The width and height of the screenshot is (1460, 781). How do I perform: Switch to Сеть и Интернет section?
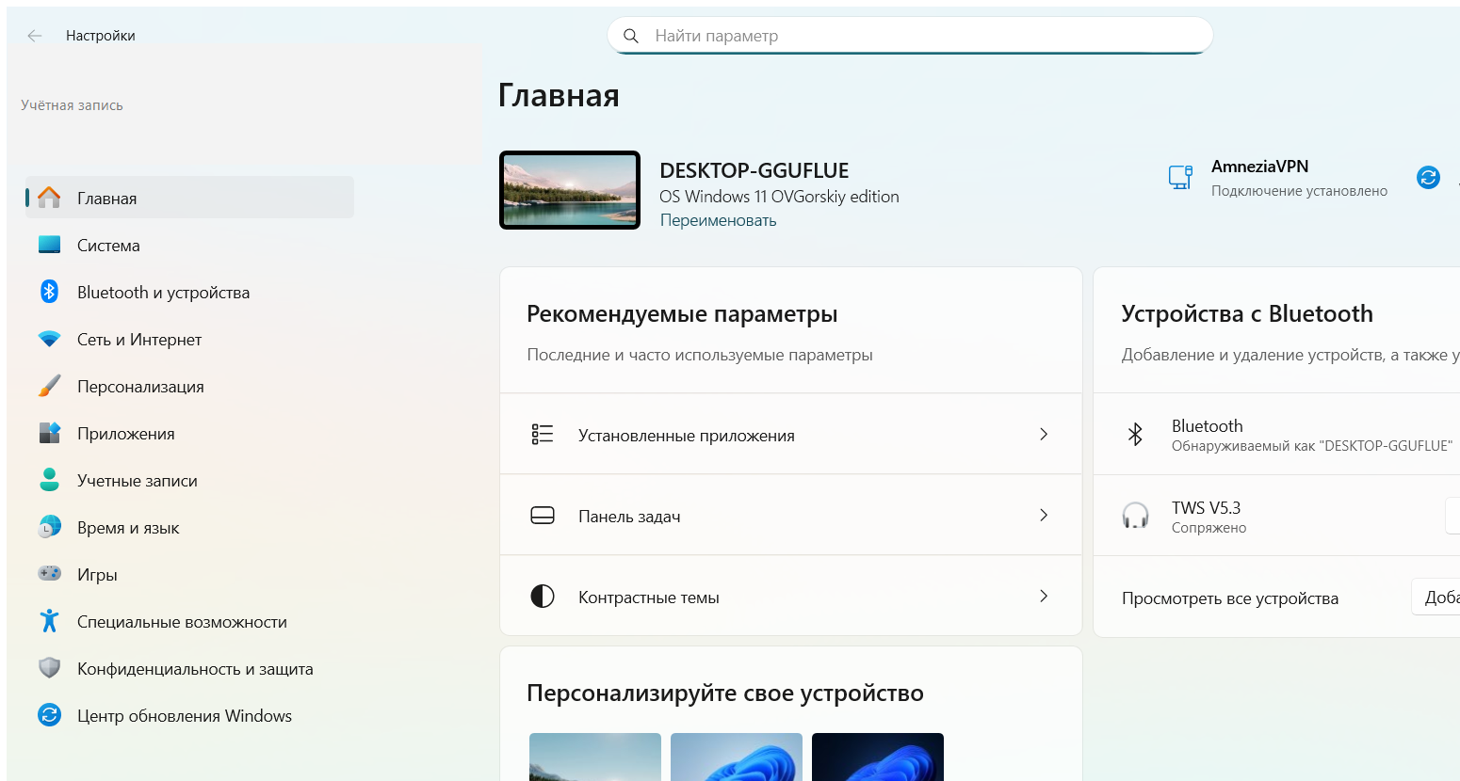[189, 339]
